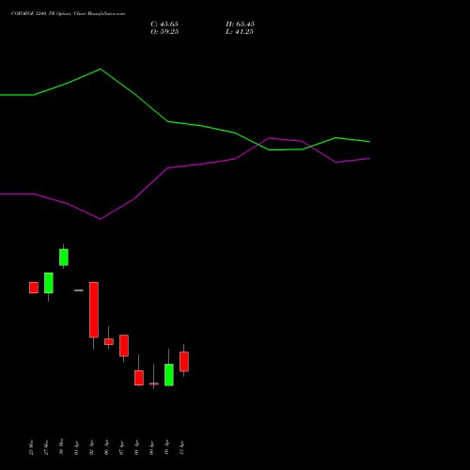
Task: Click the tall red candle for 02 Apr
Action: [94, 310]
